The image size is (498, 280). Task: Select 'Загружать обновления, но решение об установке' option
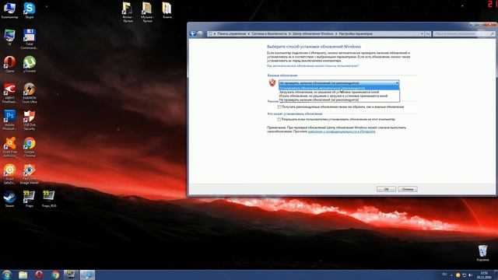[339, 92]
